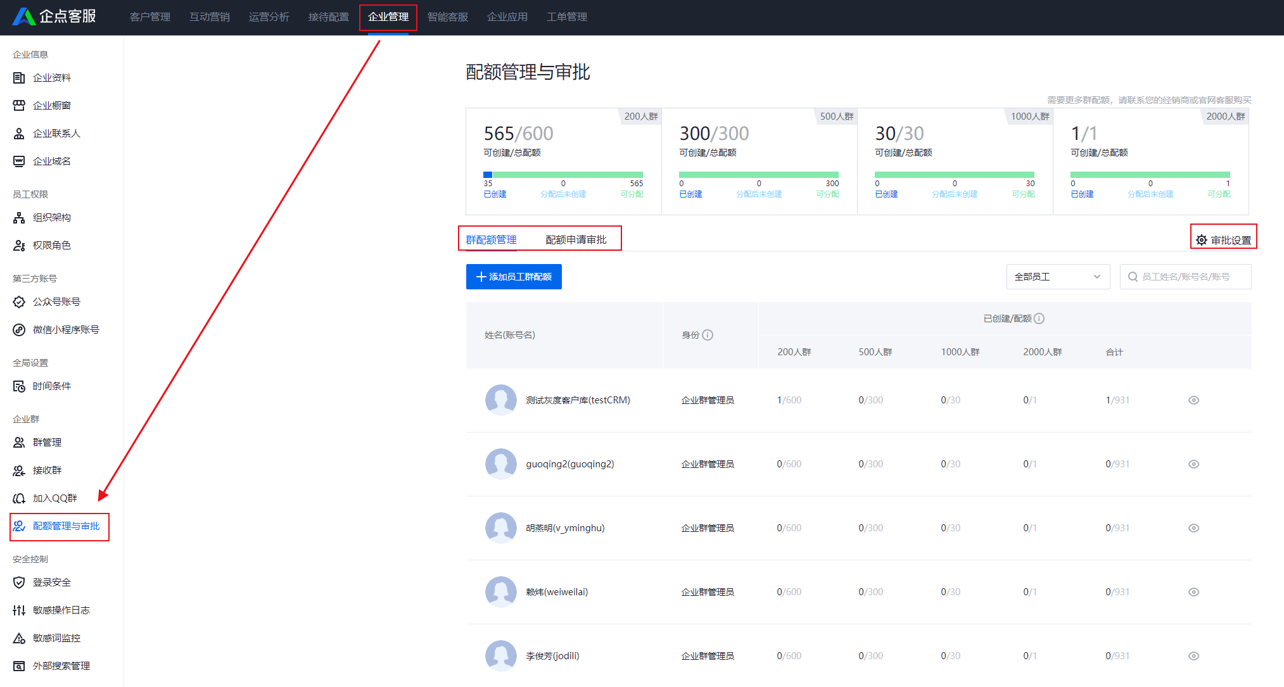The image size is (1284, 687).
Task: Click eye icon for 赖炜 row
Action: [1193, 592]
